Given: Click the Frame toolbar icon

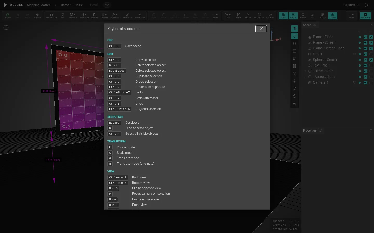Looking at the screenshot, I should click(x=248, y=16).
